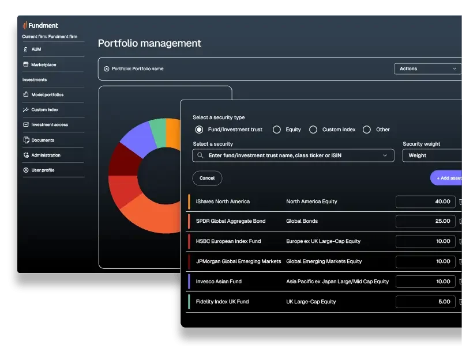Click the search magnifier in security field
Screen dimensions: 462x346
[x=200, y=155]
